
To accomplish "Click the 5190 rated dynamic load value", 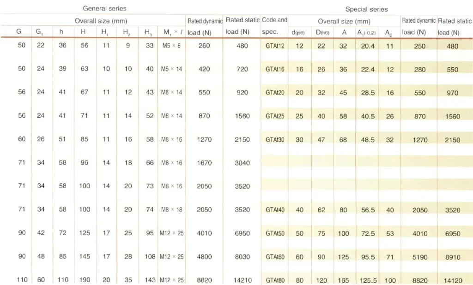I will pyautogui.click(x=420, y=257).
